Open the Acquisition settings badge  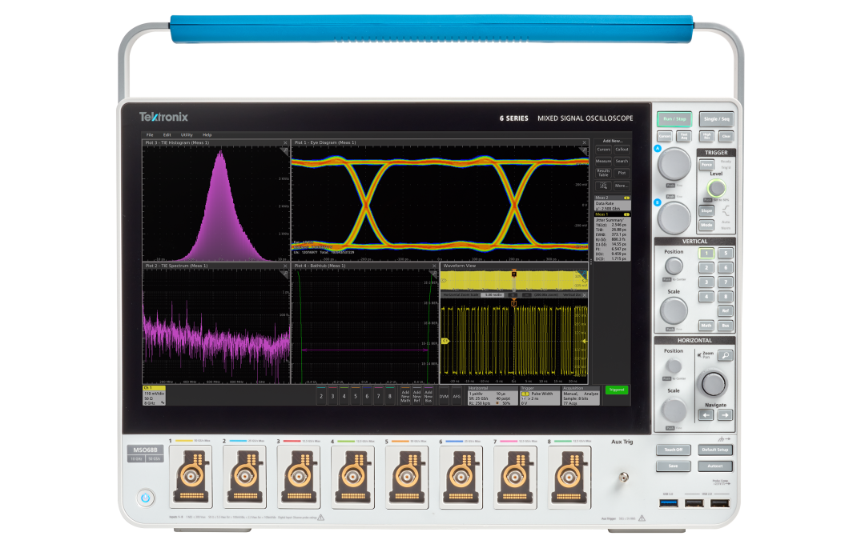[581, 395]
